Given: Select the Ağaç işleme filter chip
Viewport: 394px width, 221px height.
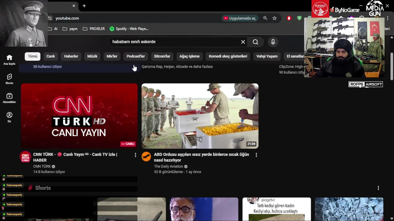Looking at the screenshot, I should click(x=190, y=56).
